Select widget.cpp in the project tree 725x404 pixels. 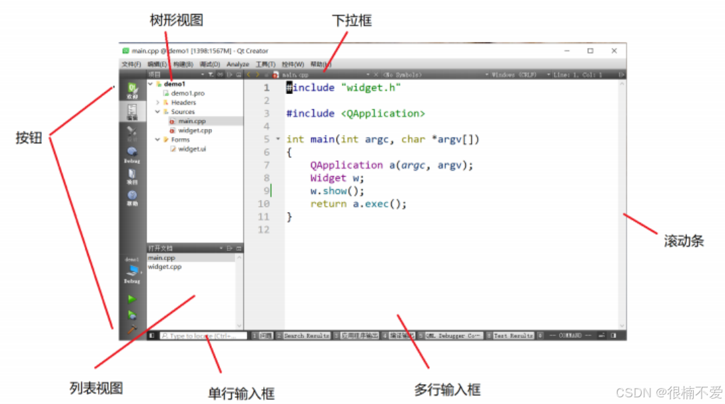tap(195, 130)
